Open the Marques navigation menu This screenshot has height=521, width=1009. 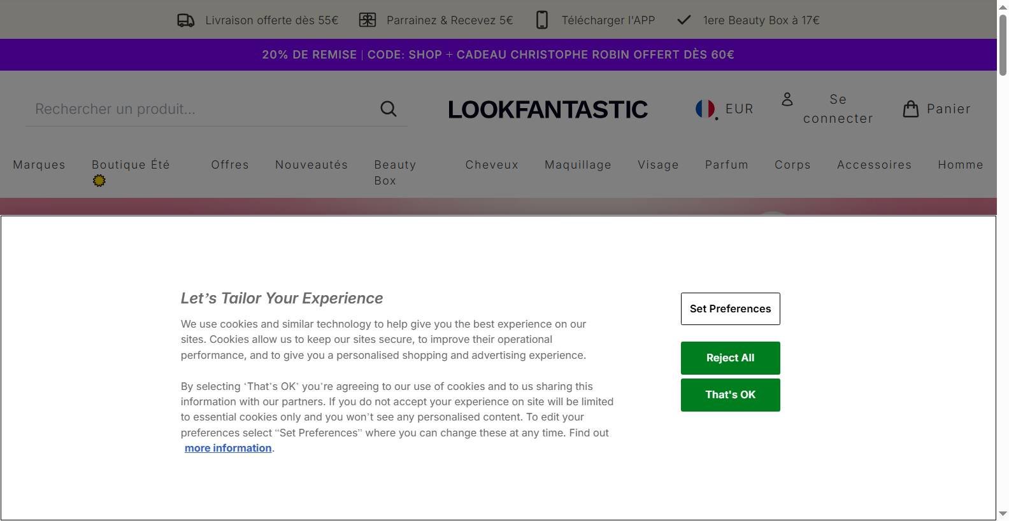click(x=39, y=165)
